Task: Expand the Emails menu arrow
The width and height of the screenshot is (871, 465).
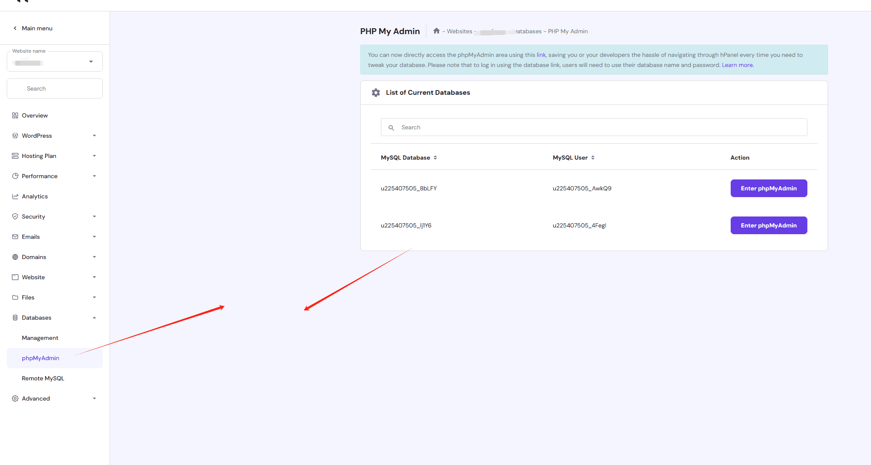Action: 94,237
